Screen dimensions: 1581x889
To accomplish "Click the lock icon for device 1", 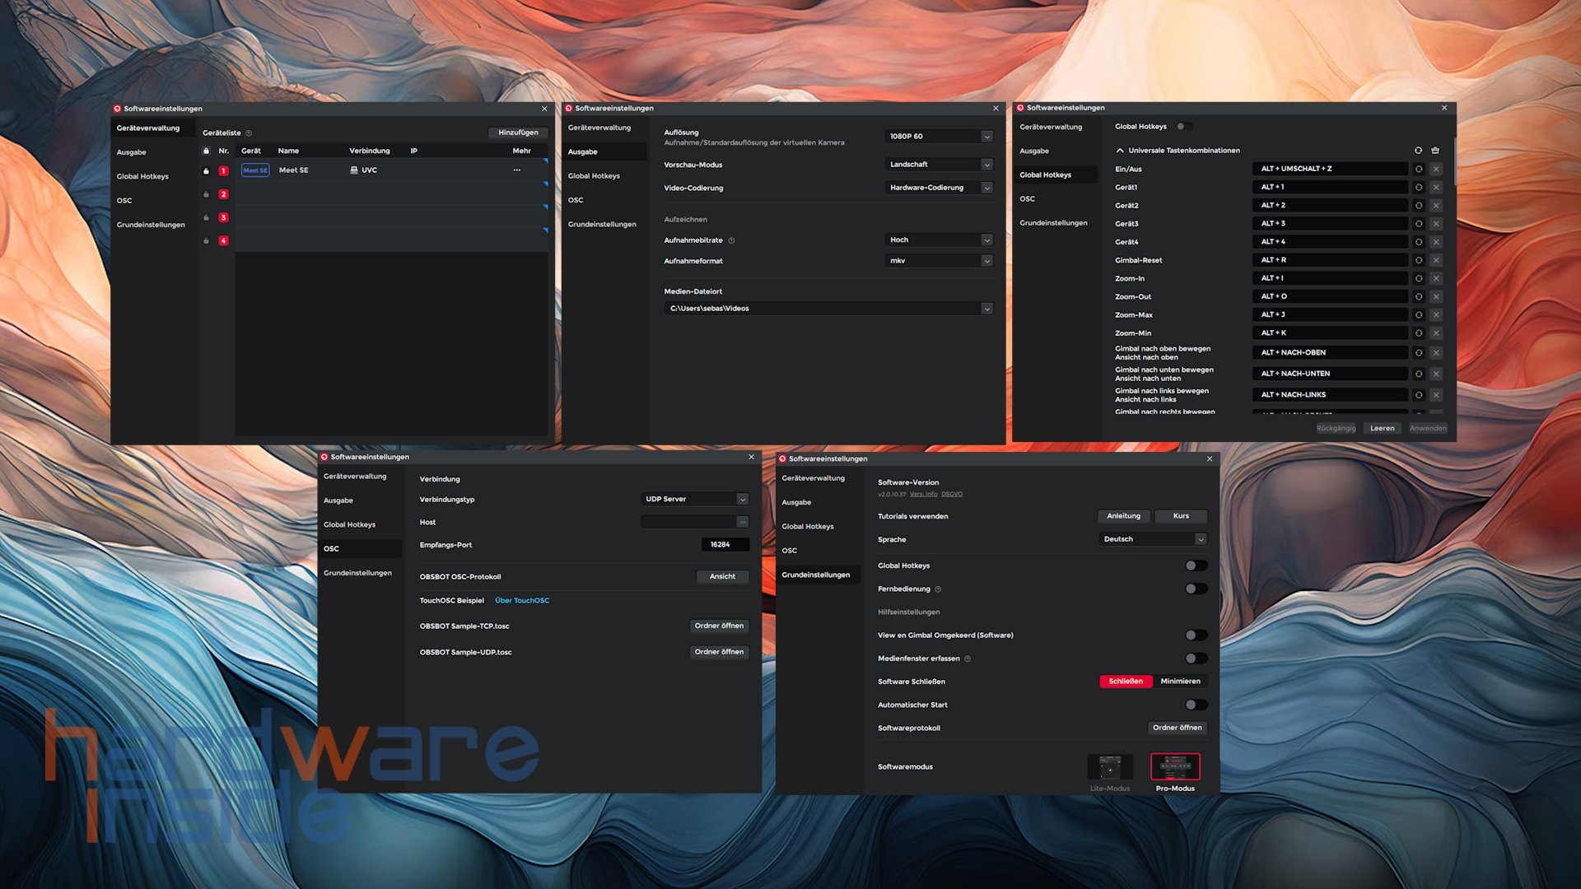I will pyautogui.click(x=206, y=171).
